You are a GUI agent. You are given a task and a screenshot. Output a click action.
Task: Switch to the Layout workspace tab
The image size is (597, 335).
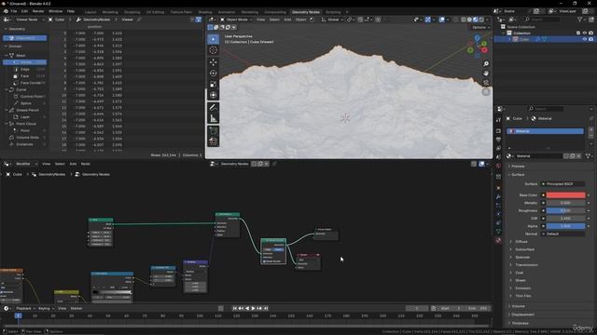tap(90, 12)
